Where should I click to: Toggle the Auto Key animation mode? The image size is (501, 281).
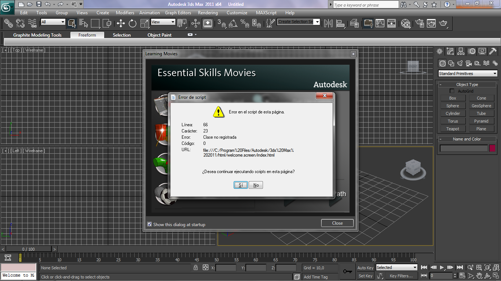(365, 268)
